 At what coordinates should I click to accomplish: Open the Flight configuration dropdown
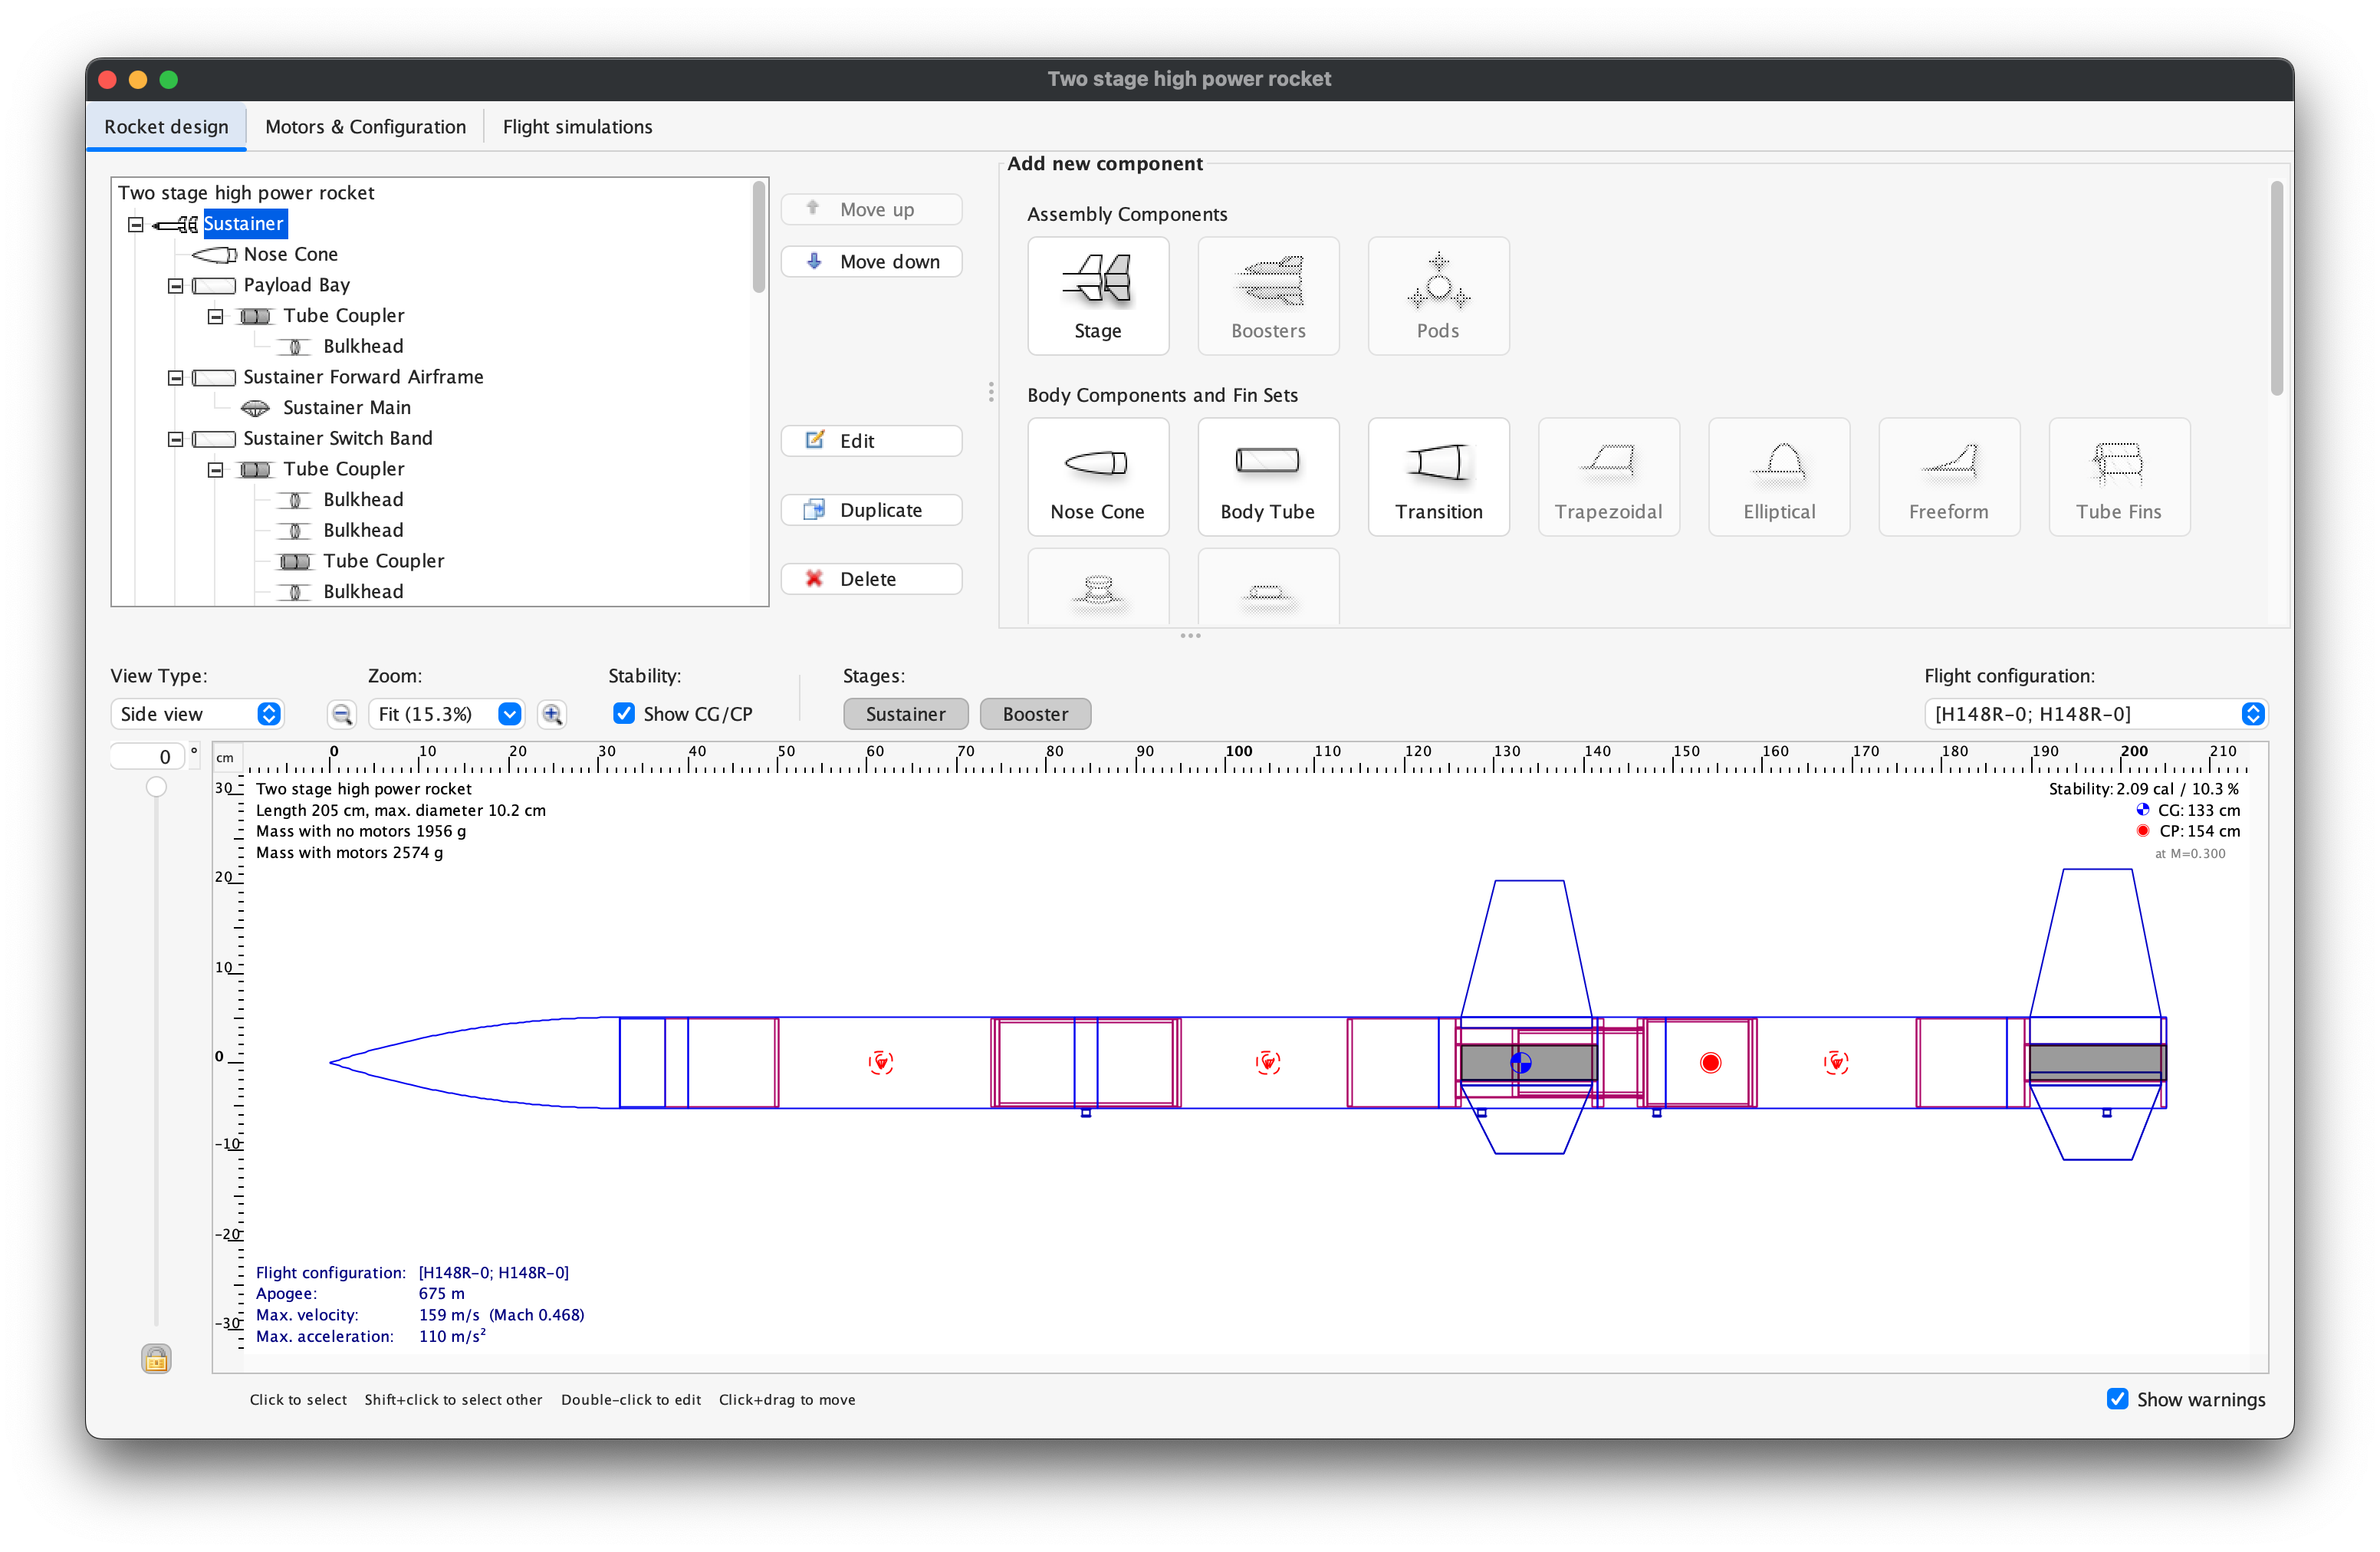tap(2095, 714)
